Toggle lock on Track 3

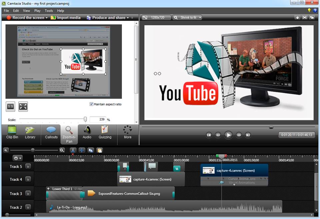[x=28, y=194]
